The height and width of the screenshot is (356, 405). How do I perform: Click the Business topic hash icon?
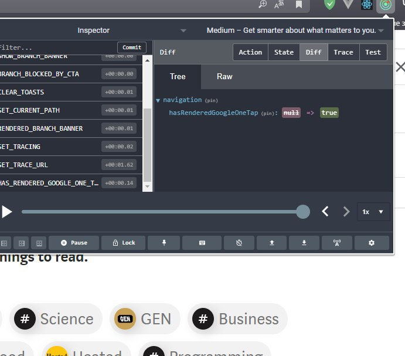(x=203, y=318)
